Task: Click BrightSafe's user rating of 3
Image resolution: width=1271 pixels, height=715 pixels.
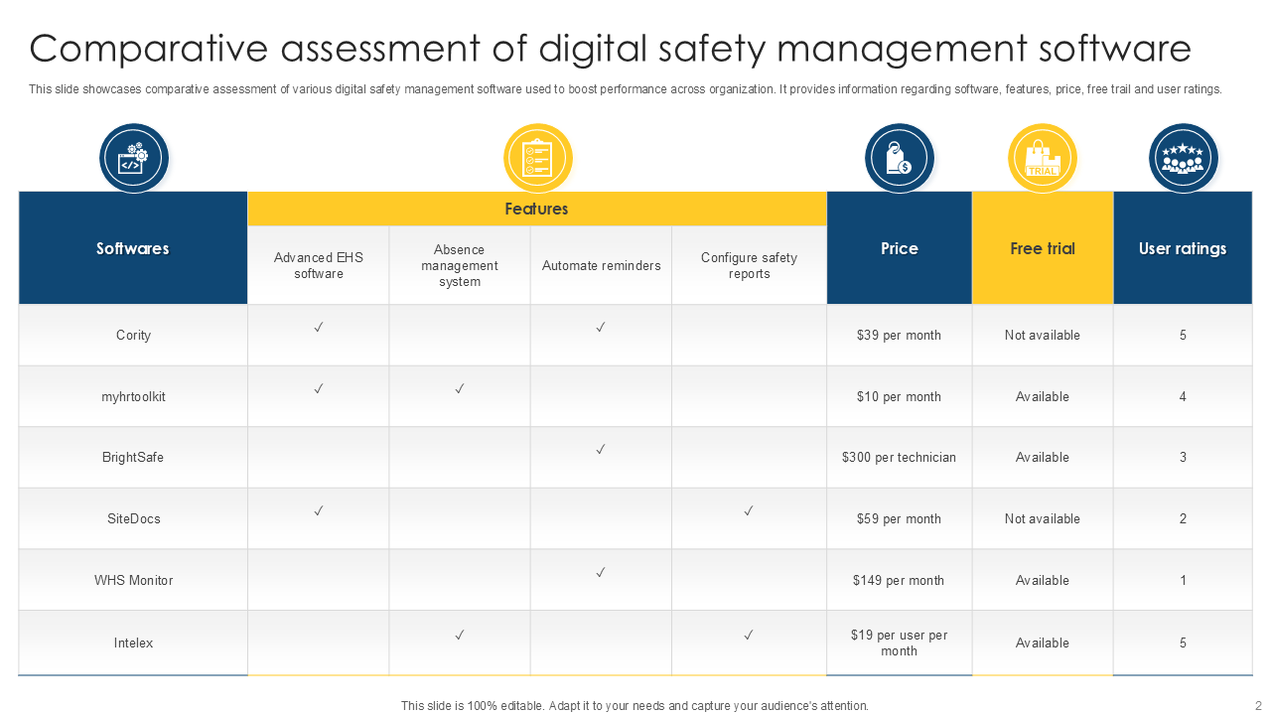Action: (x=1183, y=457)
